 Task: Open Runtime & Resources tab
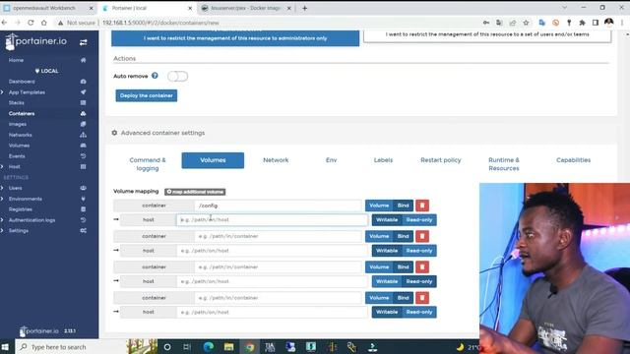click(504, 164)
